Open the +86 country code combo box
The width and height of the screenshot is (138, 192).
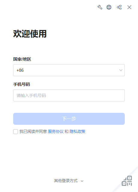[x=69, y=70]
